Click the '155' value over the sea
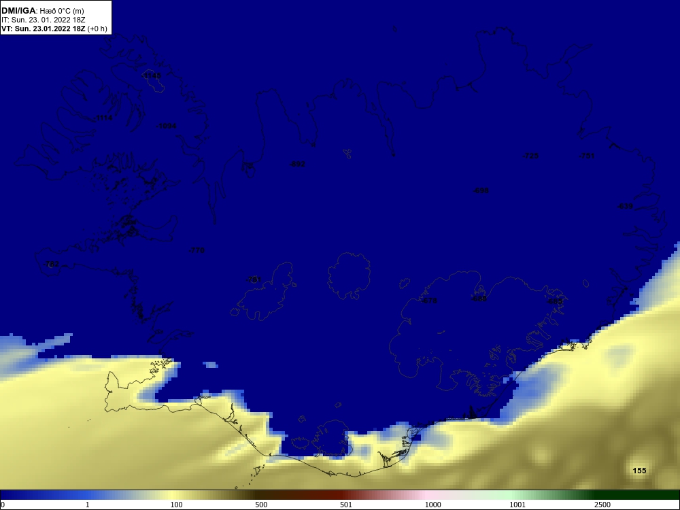 (x=640, y=471)
